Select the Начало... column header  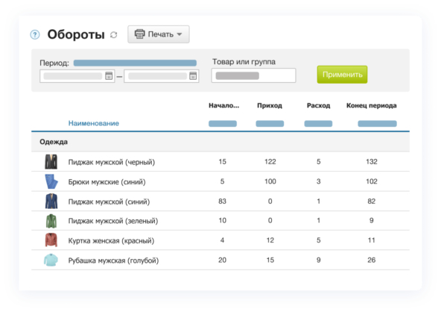coord(224,105)
